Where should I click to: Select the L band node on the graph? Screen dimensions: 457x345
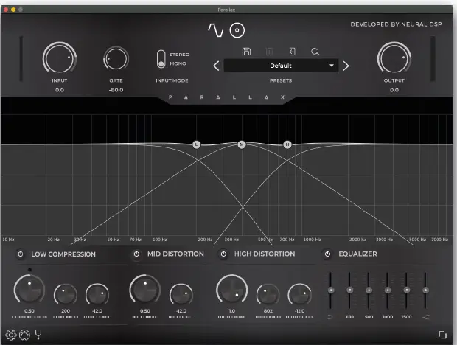pos(197,144)
